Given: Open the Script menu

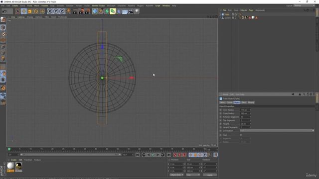Looking at the screenshot, I should click(158, 5).
